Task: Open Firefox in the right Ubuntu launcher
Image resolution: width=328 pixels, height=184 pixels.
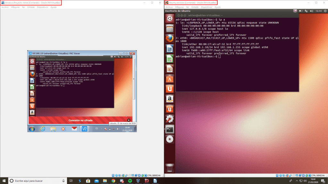Action: point(170,38)
